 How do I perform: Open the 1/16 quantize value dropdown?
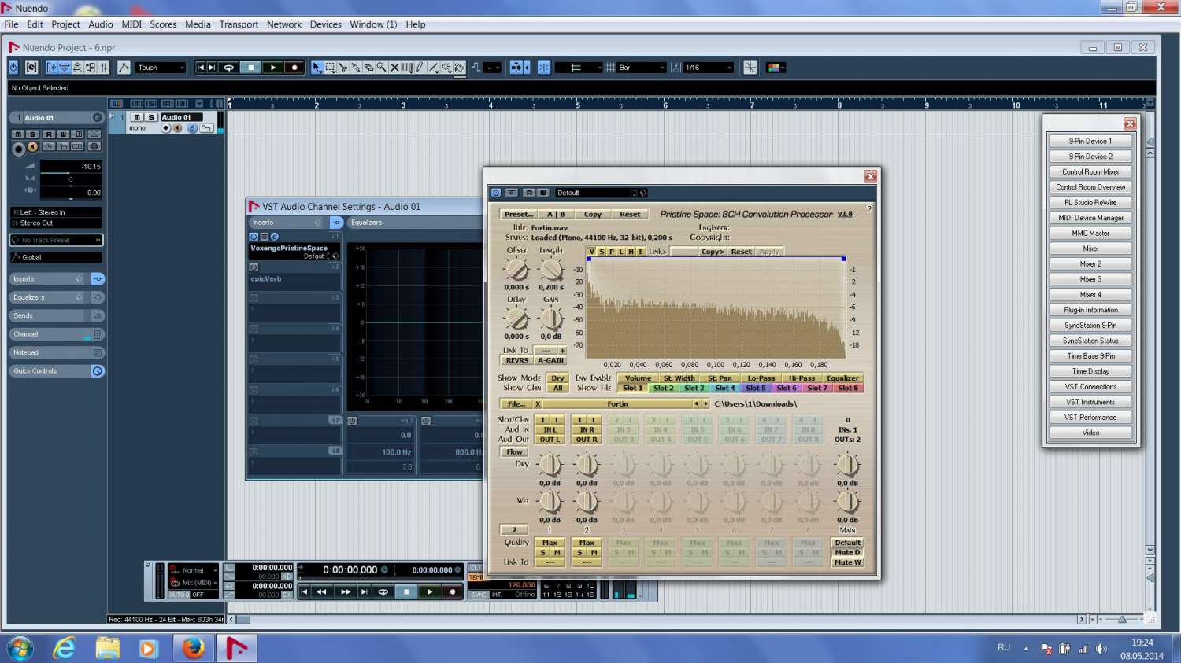coord(709,68)
